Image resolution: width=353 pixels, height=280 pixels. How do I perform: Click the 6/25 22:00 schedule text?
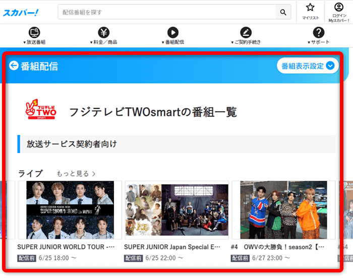(164, 258)
